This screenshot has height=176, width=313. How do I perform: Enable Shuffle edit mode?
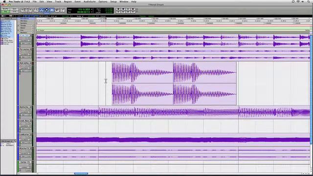click(x=5, y=9)
